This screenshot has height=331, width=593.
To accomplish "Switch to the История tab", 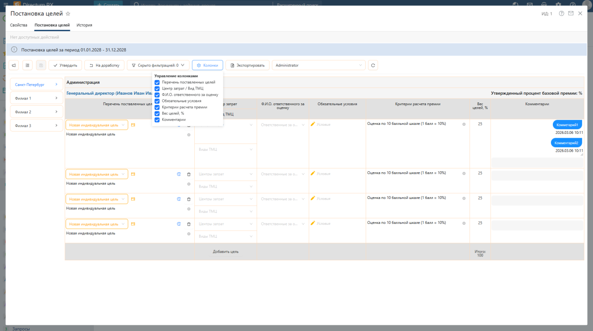I will [84, 25].
